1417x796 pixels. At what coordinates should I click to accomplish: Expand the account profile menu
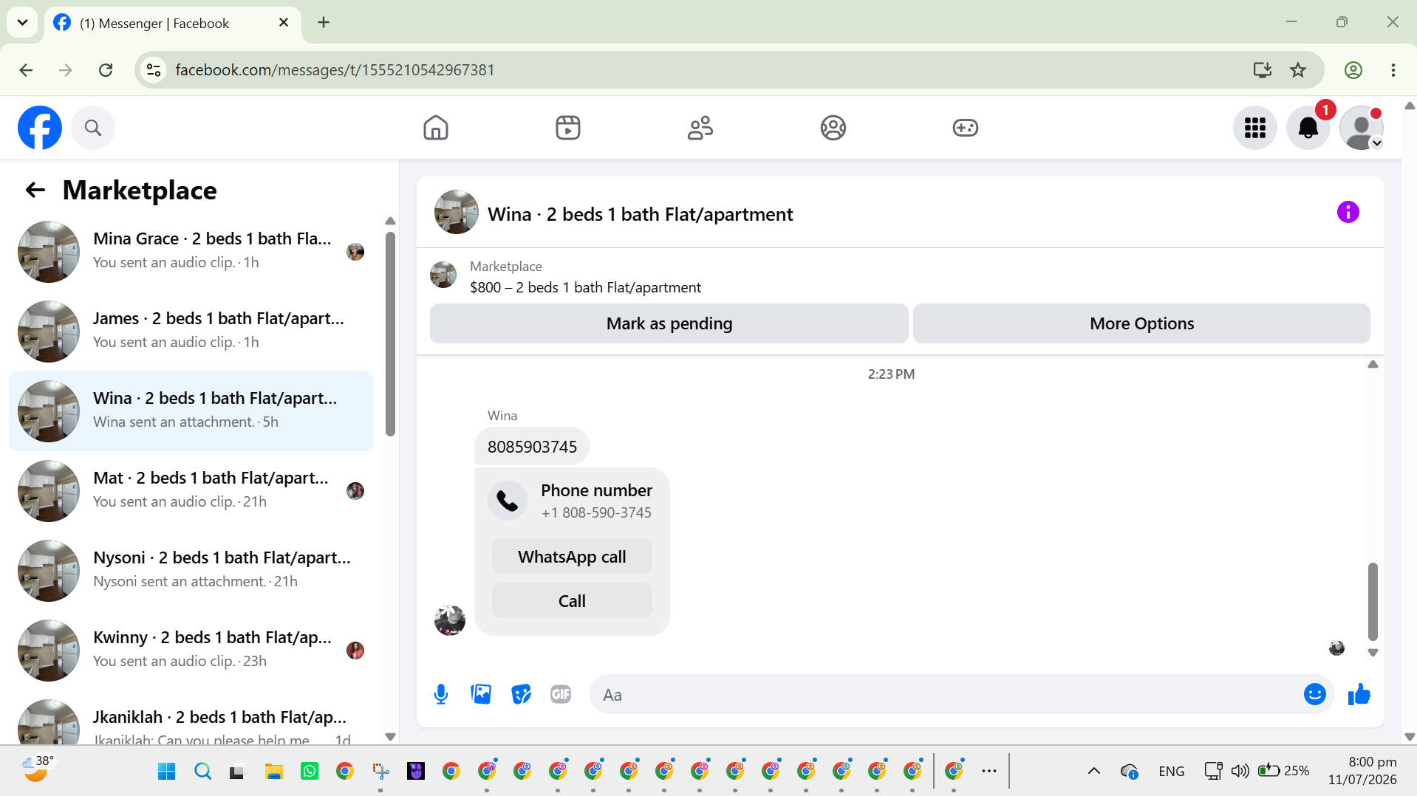1362,128
